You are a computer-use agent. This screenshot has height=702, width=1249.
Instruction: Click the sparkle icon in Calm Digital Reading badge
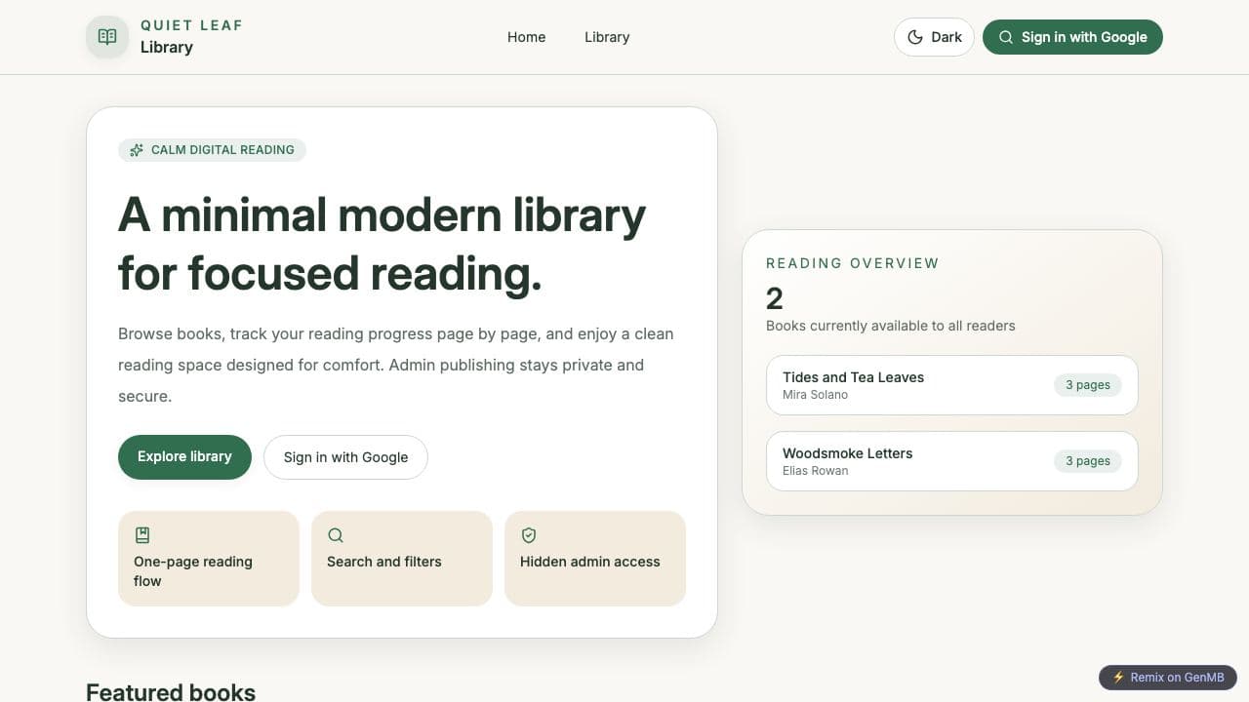point(137,150)
